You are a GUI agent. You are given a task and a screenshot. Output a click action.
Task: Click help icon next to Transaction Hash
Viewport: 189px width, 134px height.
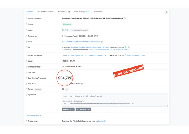point(27,18)
